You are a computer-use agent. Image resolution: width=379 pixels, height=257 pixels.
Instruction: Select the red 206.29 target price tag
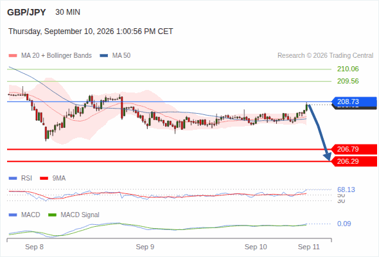[x=354, y=161]
